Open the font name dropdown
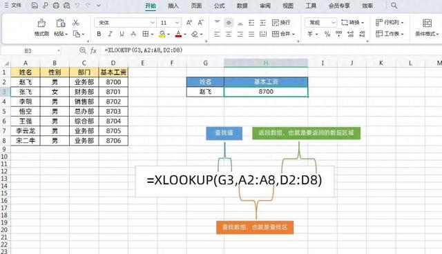Image resolution: width=442 pixels, height=254 pixels. click(125, 23)
